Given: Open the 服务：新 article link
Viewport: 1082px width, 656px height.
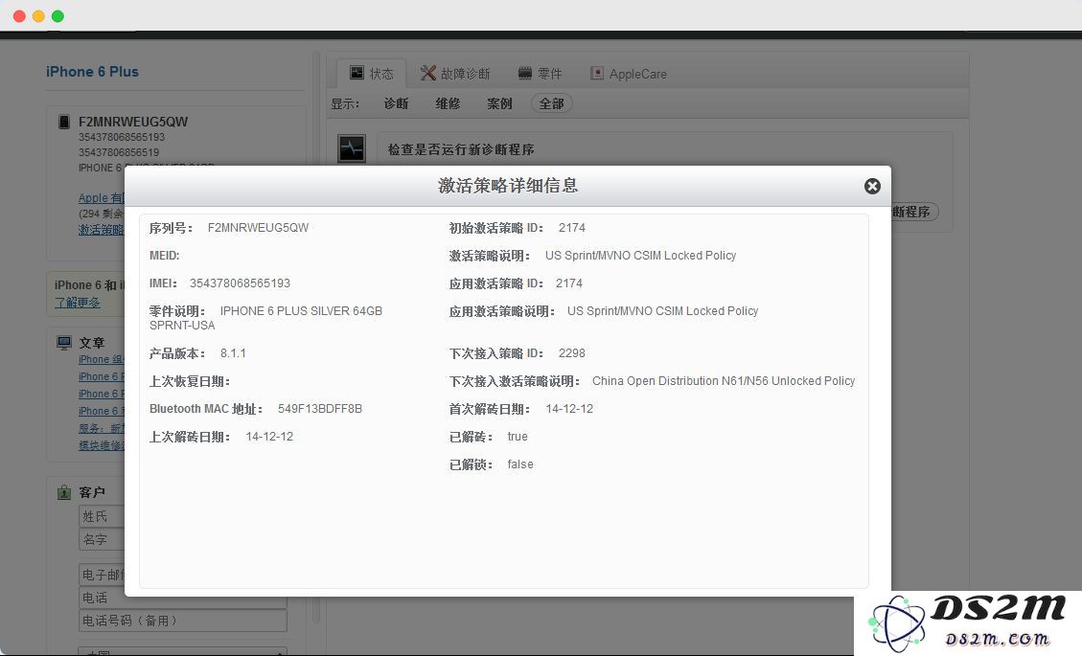Looking at the screenshot, I should click(101, 428).
